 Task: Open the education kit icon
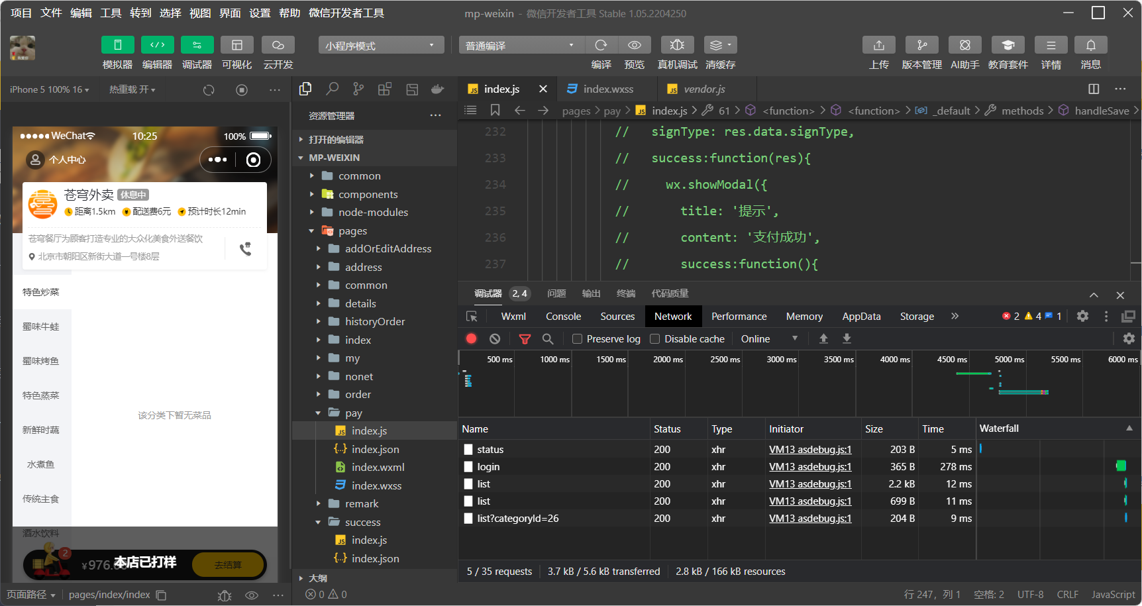(x=1008, y=45)
